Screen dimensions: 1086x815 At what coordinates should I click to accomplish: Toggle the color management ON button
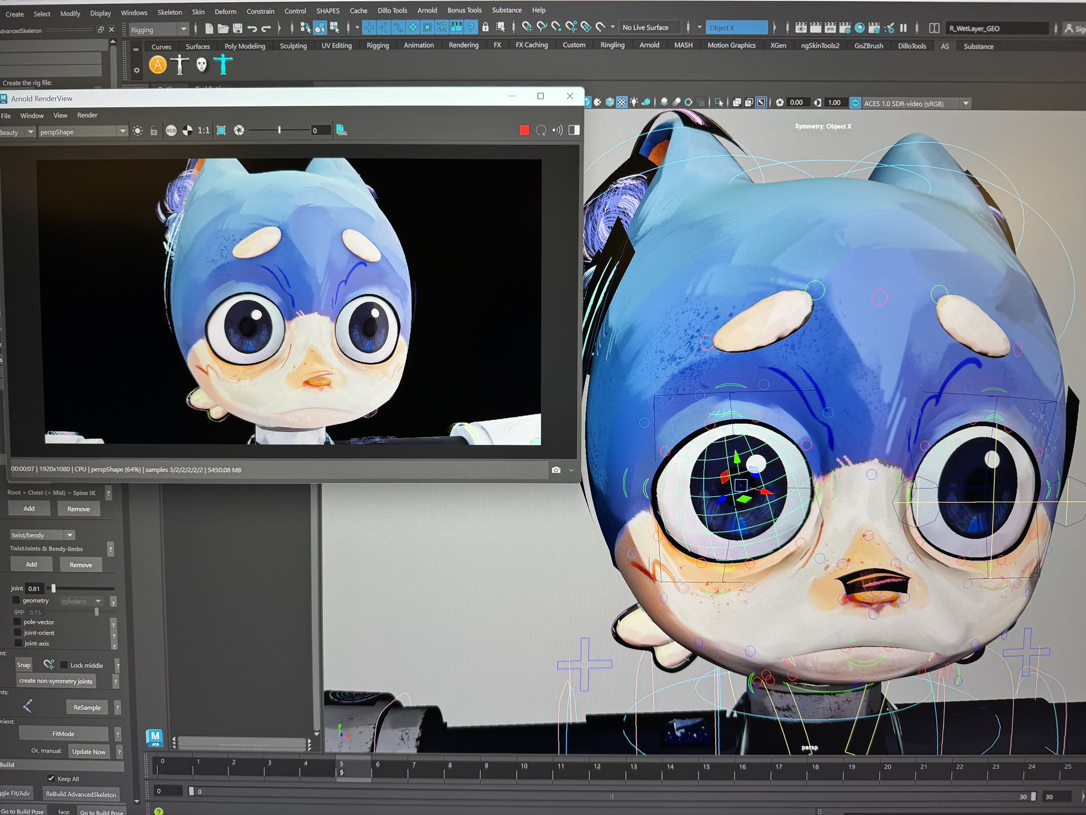click(855, 103)
